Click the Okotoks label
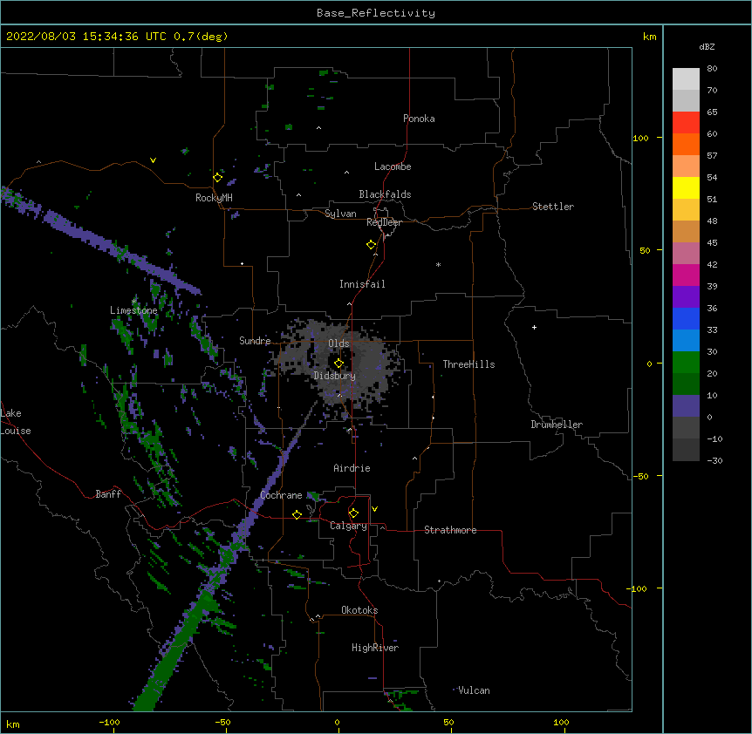 [x=359, y=610]
